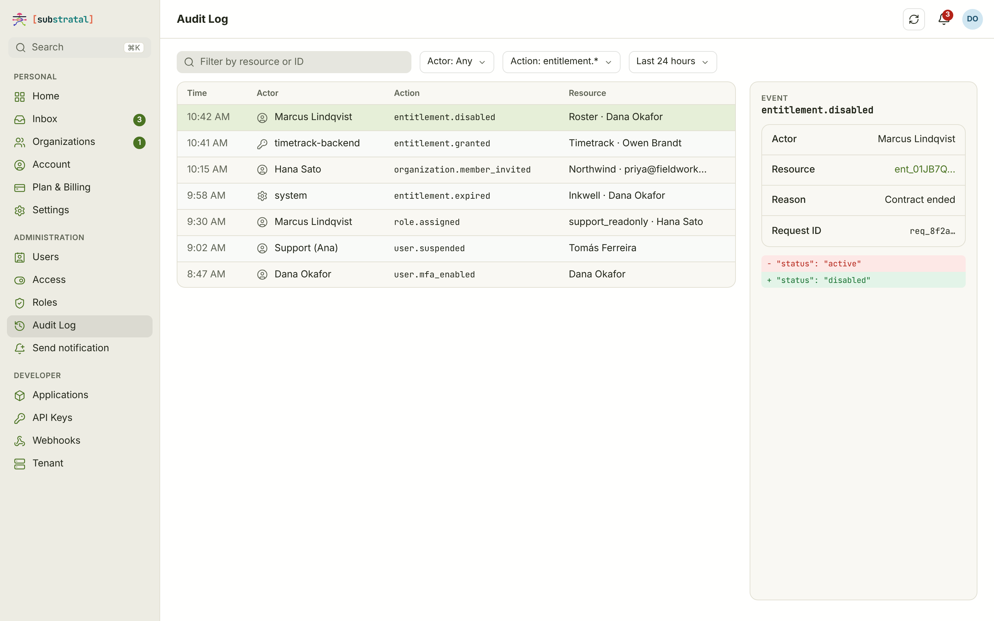The height and width of the screenshot is (621, 994).
Task: Focus the sidebar Search field
Action: (x=80, y=48)
